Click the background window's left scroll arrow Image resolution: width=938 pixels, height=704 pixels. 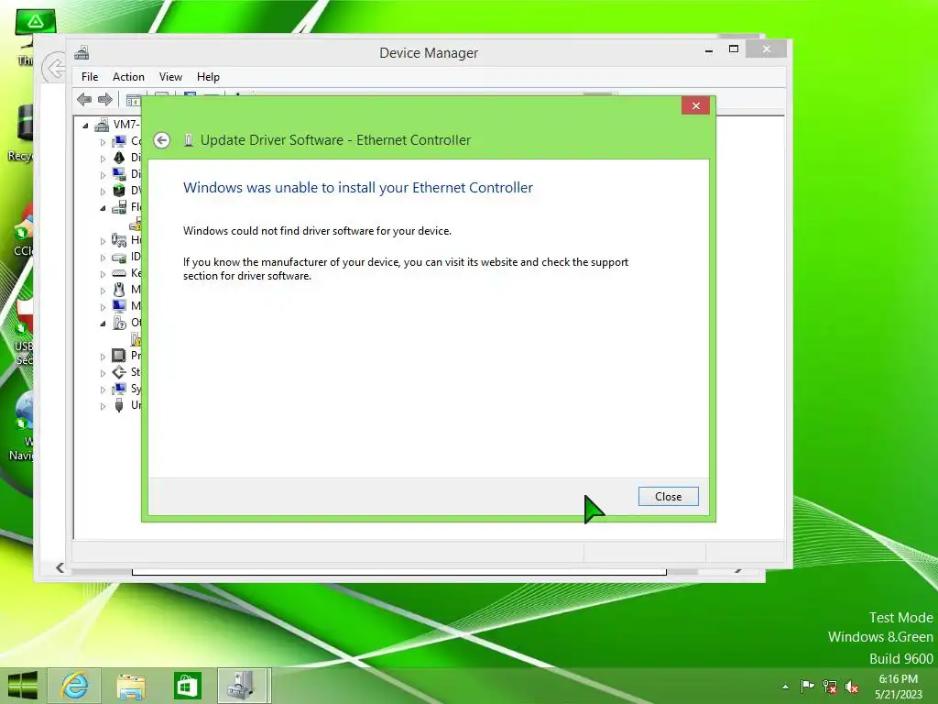60,567
